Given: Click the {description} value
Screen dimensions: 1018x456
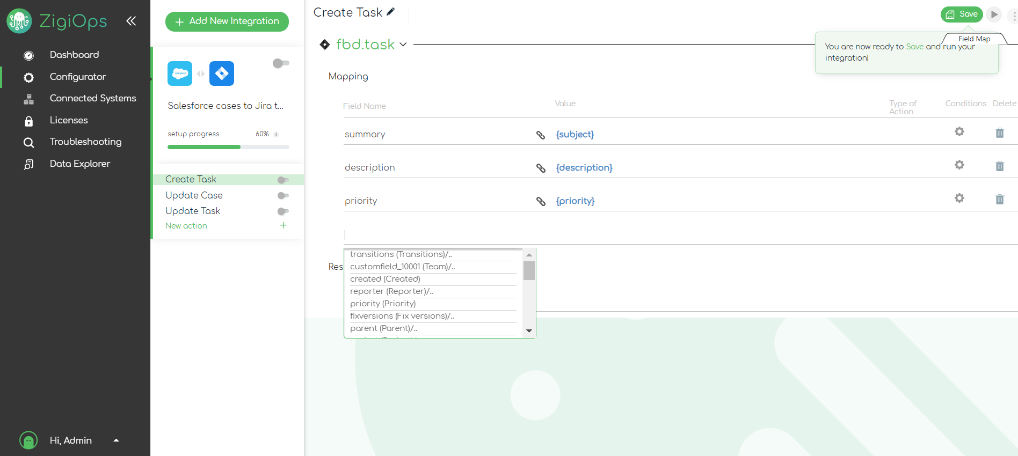Looking at the screenshot, I should click(584, 167).
